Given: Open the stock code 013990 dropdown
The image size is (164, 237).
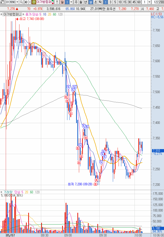Looking at the screenshot, I should point(17,2).
